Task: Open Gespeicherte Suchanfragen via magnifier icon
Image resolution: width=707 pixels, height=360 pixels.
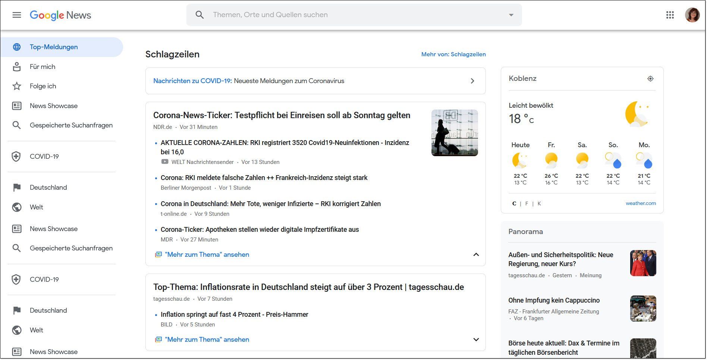Action: coord(16,125)
